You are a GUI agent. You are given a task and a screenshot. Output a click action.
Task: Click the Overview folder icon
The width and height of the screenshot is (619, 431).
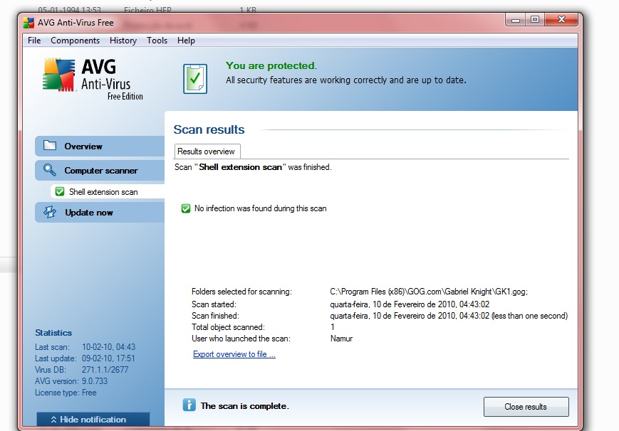tap(50, 146)
